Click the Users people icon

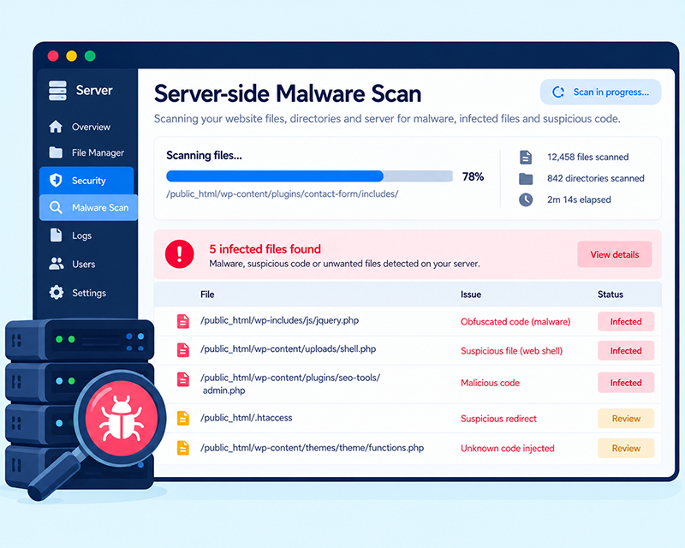pyautogui.click(x=56, y=264)
